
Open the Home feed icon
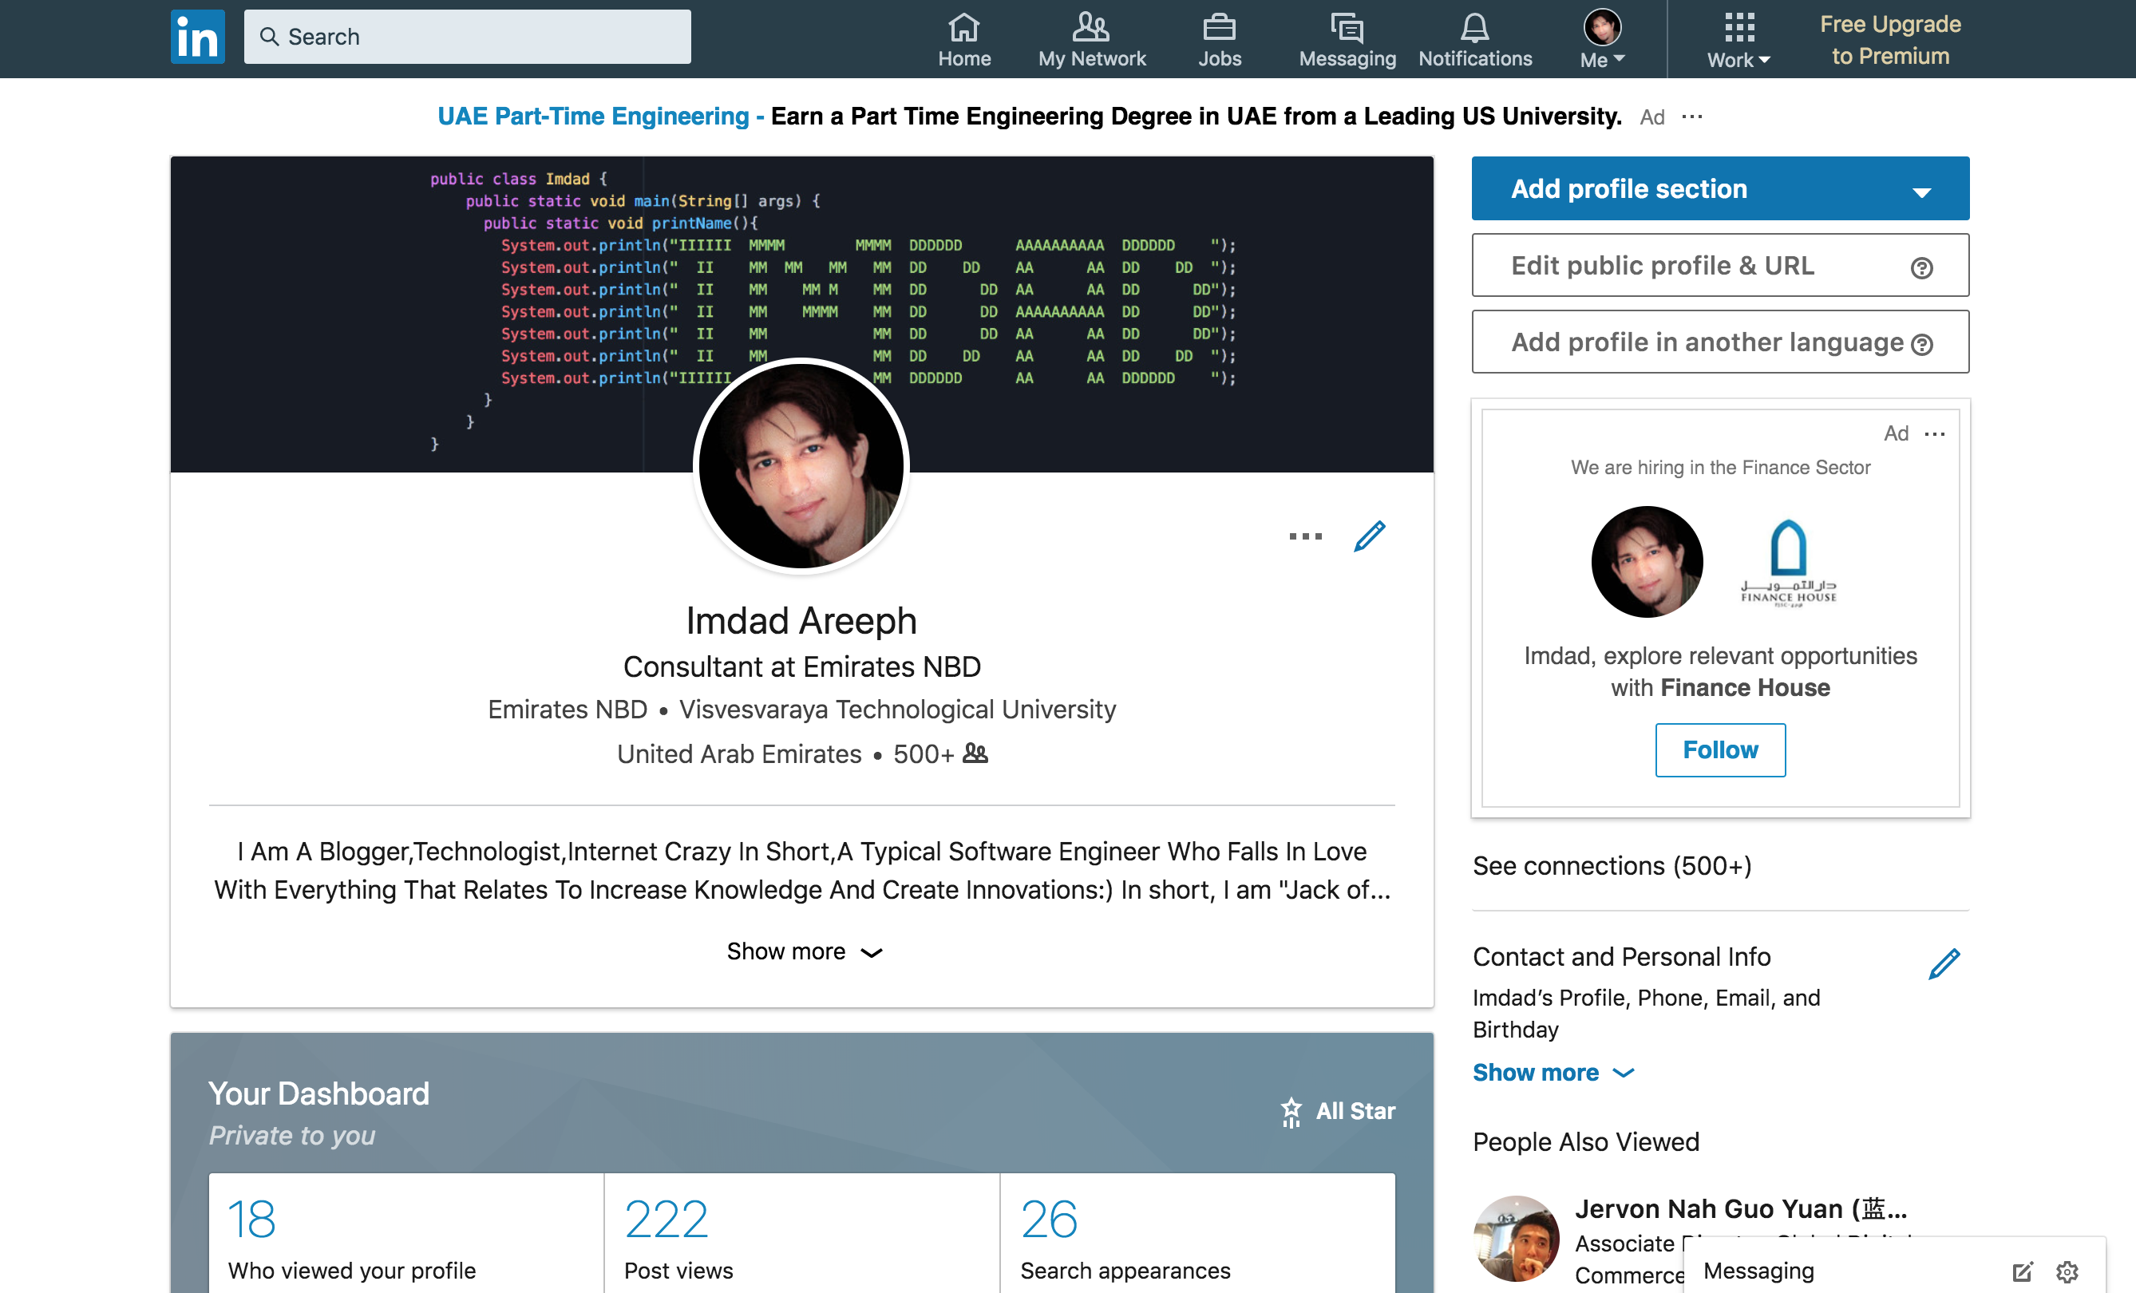(963, 29)
